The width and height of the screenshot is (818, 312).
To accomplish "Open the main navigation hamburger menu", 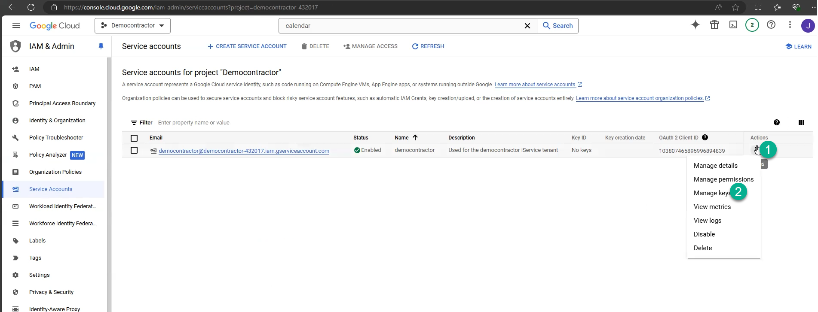I will coord(16,25).
